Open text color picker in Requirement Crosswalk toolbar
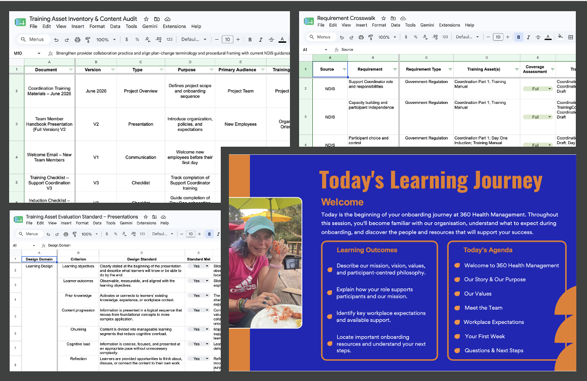Screen dimensions: 587x381 coord(548,37)
